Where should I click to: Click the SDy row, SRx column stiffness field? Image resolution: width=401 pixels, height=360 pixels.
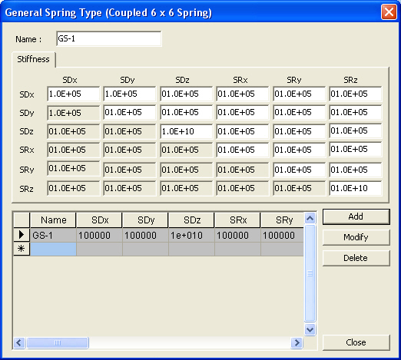pyautogui.click(x=242, y=112)
